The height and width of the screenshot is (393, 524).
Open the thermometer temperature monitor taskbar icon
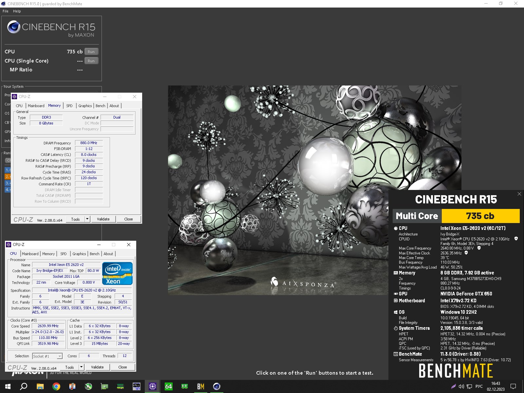(x=72, y=386)
